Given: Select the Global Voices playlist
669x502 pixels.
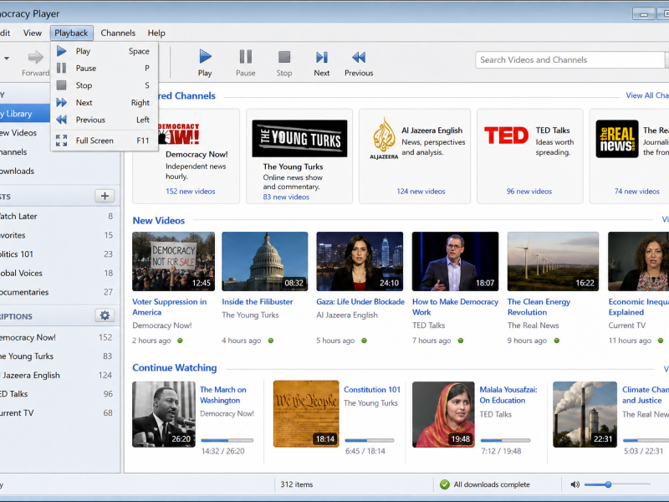Looking at the screenshot, I should (59, 274).
